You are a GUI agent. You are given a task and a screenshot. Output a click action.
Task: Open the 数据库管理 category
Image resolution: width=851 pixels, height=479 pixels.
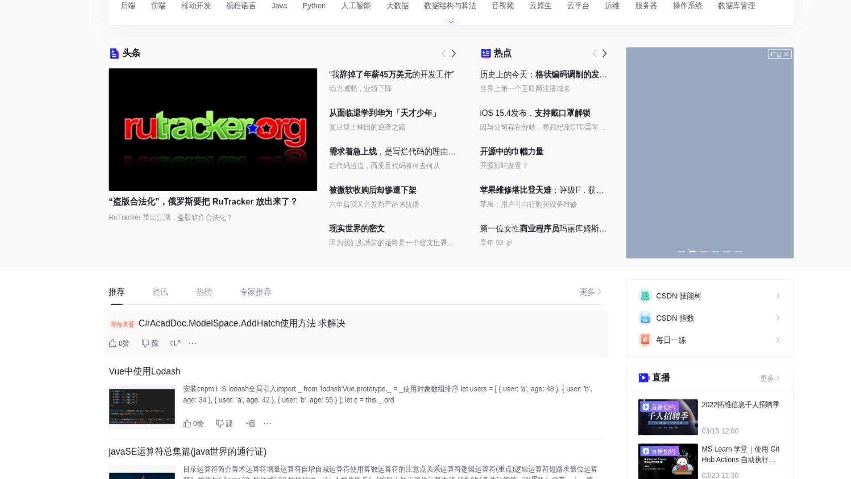pos(736,6)
